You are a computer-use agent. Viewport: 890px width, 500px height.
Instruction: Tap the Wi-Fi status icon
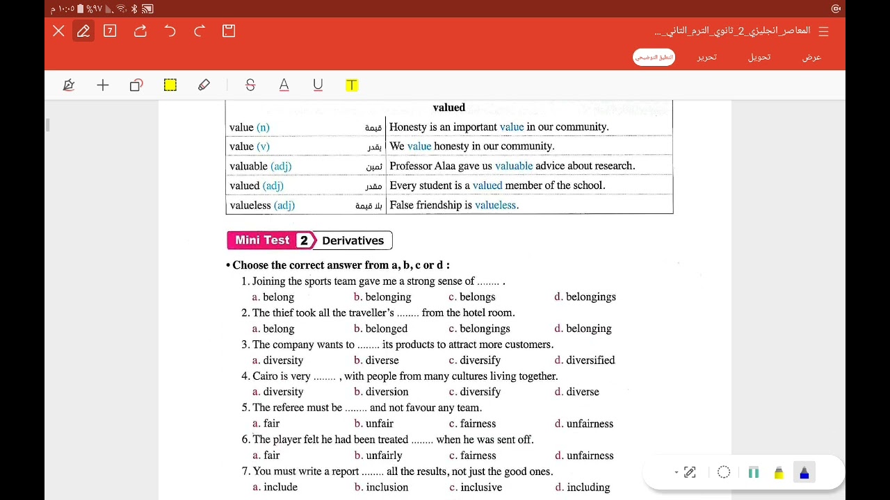pos(121,9)
